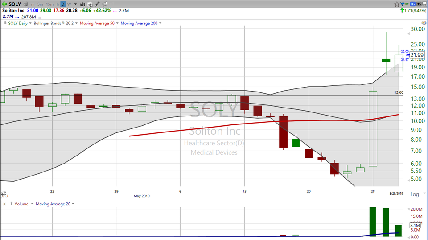Image resolution: width=428 pixels, height=240 pixels.
Task: Click the large hollow candle on May 28
Action: click(x=373, y=129)
